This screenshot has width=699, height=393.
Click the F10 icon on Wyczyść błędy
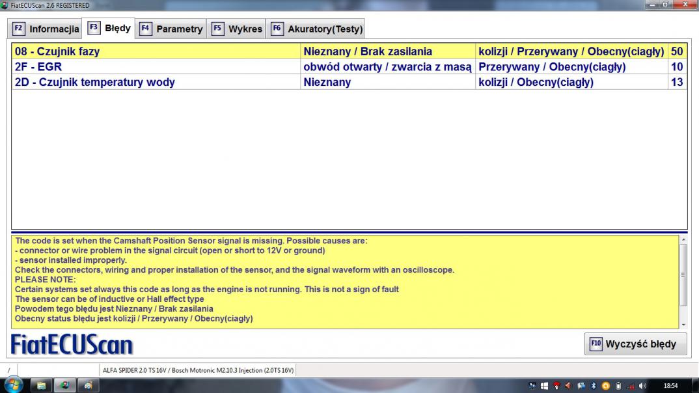coord(596,344)
